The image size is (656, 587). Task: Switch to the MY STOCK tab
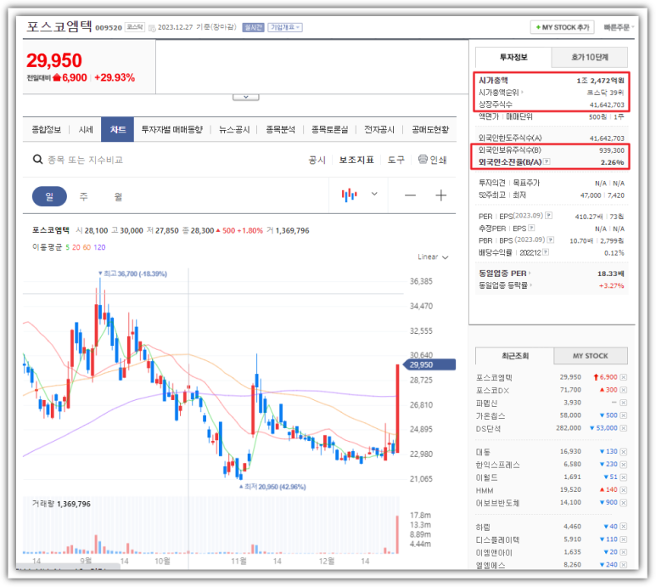[591, 356]
